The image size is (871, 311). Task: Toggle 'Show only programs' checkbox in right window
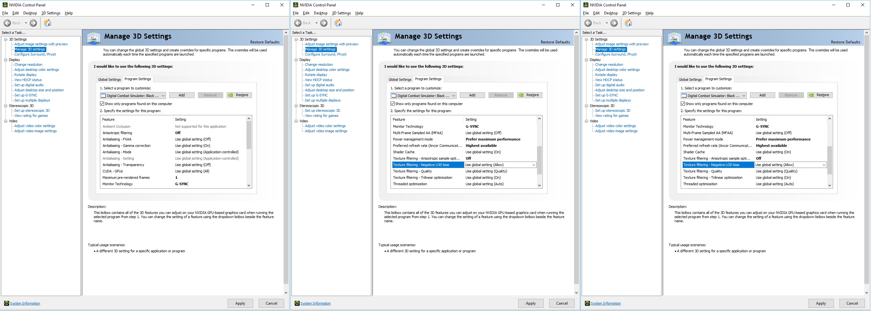(x=683, y=104)
